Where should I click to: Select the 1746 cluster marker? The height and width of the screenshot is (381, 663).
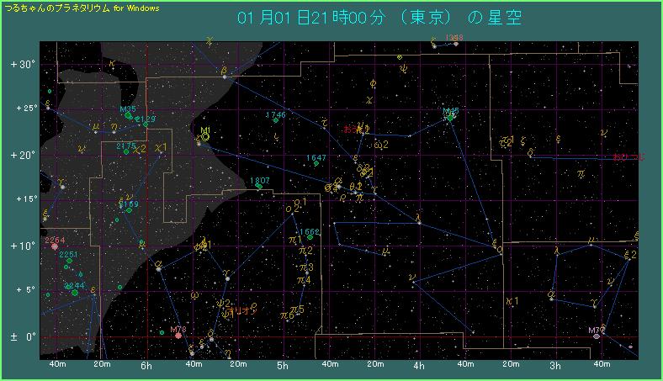coord(275,120)
